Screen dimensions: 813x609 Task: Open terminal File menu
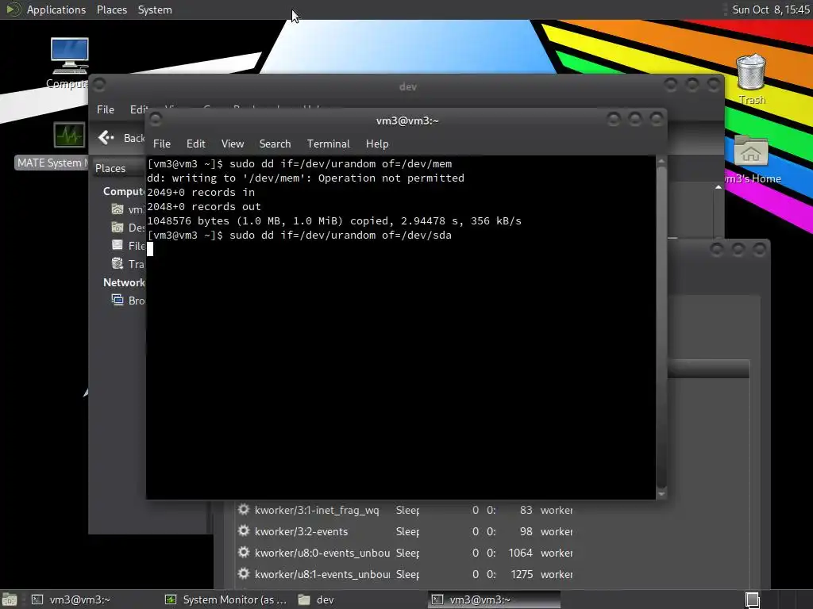coord(162,144)
